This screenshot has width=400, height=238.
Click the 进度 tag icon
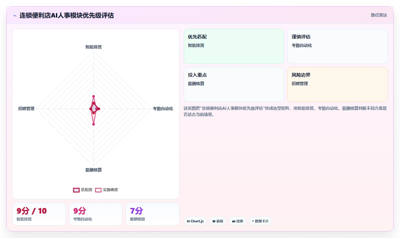233,221
